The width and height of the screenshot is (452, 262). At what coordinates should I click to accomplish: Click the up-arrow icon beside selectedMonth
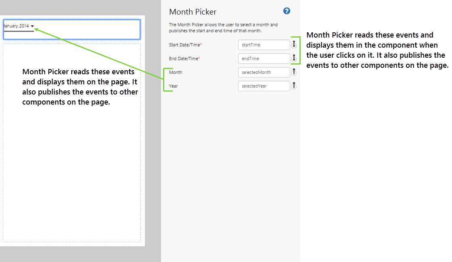[294, 72]
